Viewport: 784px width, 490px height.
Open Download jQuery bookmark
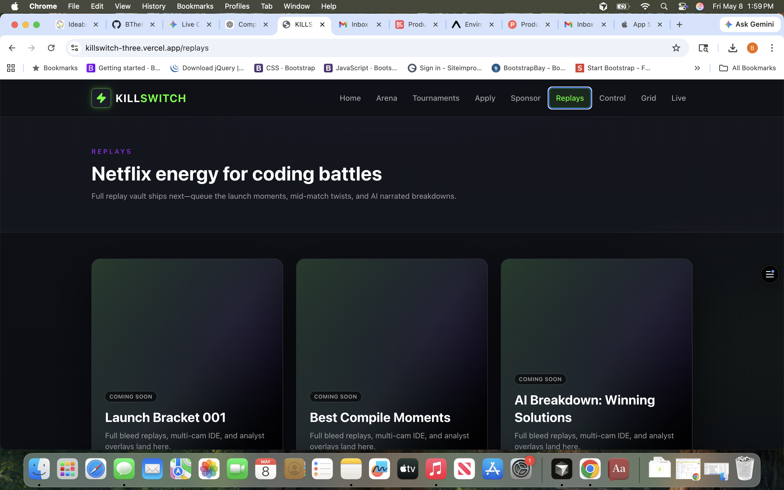(x=207, y=68)
